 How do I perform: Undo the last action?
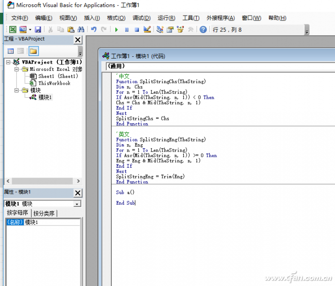(93, 29)
